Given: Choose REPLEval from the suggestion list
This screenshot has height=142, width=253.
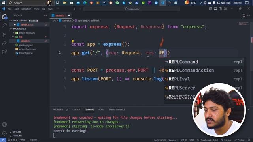Looking at the screenshot, I should (204, 79).
